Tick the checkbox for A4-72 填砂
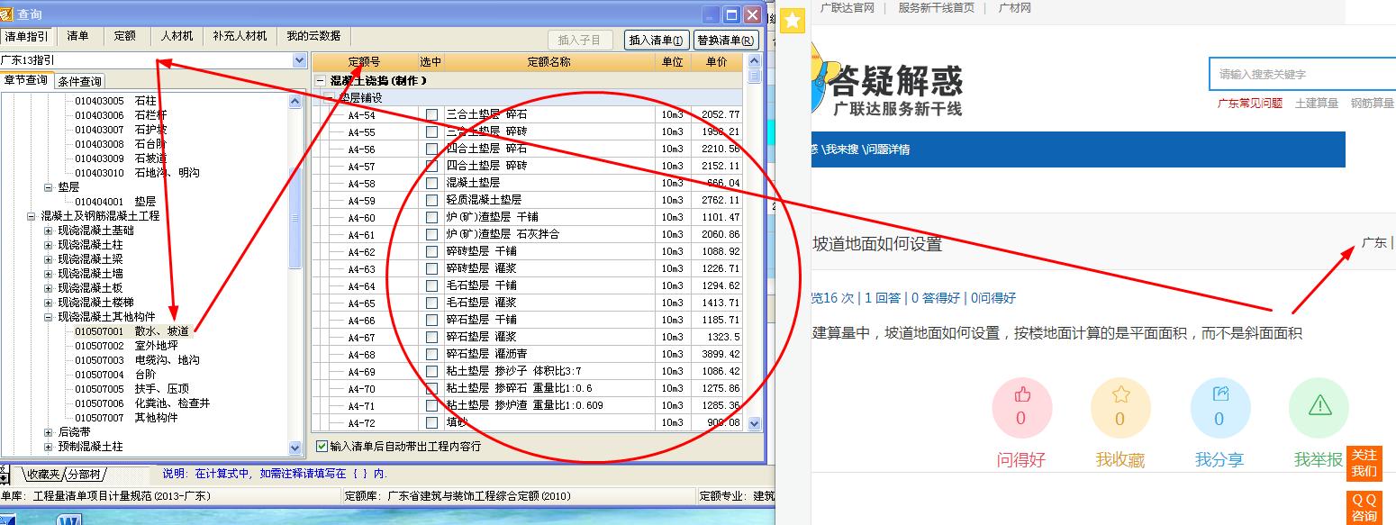The image size is (1396, 525). pos(432,422)
